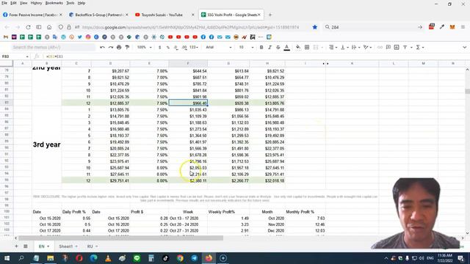The width and height of the screenshot is (470, 264).
Task: Apply strikethrough formatting
Action: (278, 47)
